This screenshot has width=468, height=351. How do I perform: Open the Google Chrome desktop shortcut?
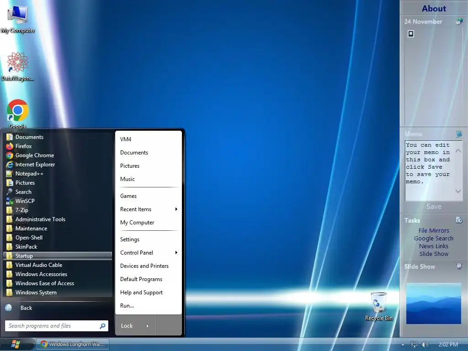tap(18, 114)
